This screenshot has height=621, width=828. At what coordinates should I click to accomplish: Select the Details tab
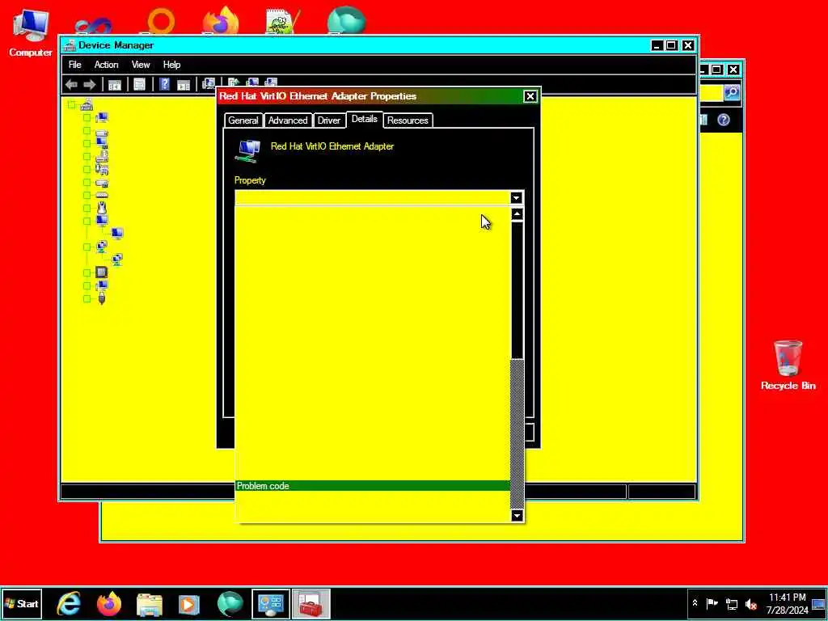pos(365,120)
